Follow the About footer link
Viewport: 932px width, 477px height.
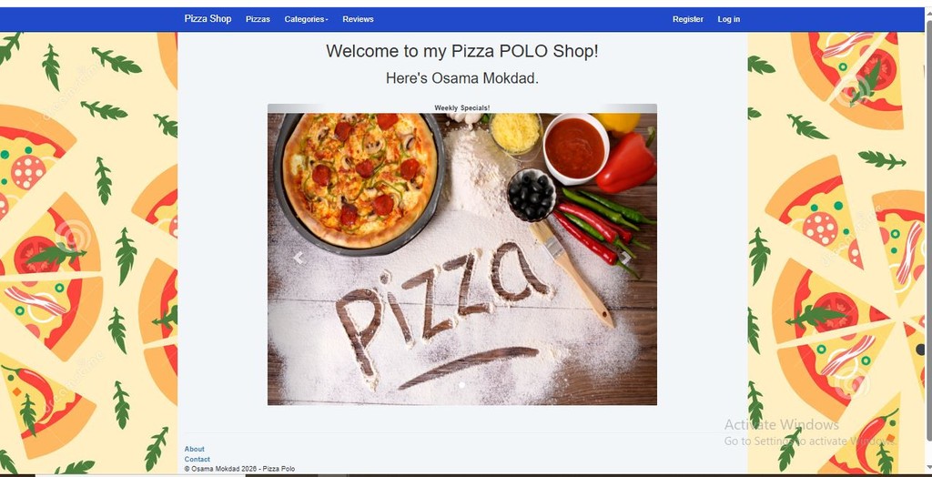(x=195, y=449)
